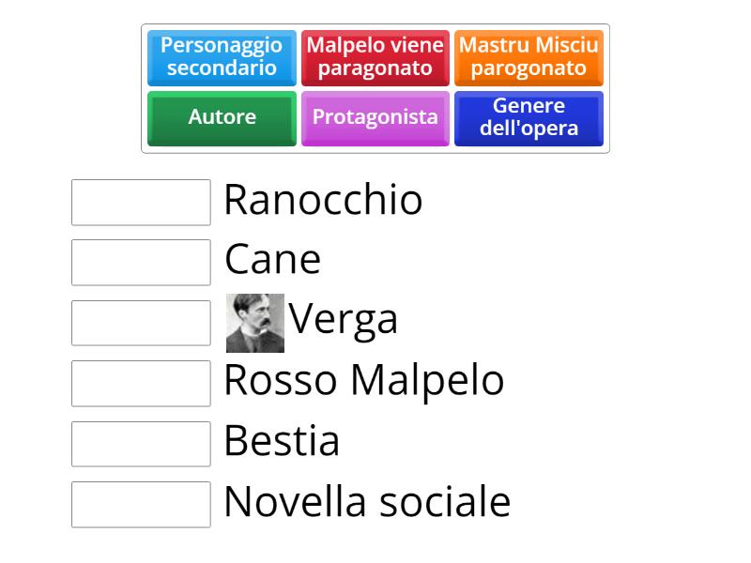Select the "Novella sociale" text label

(366, 502)
